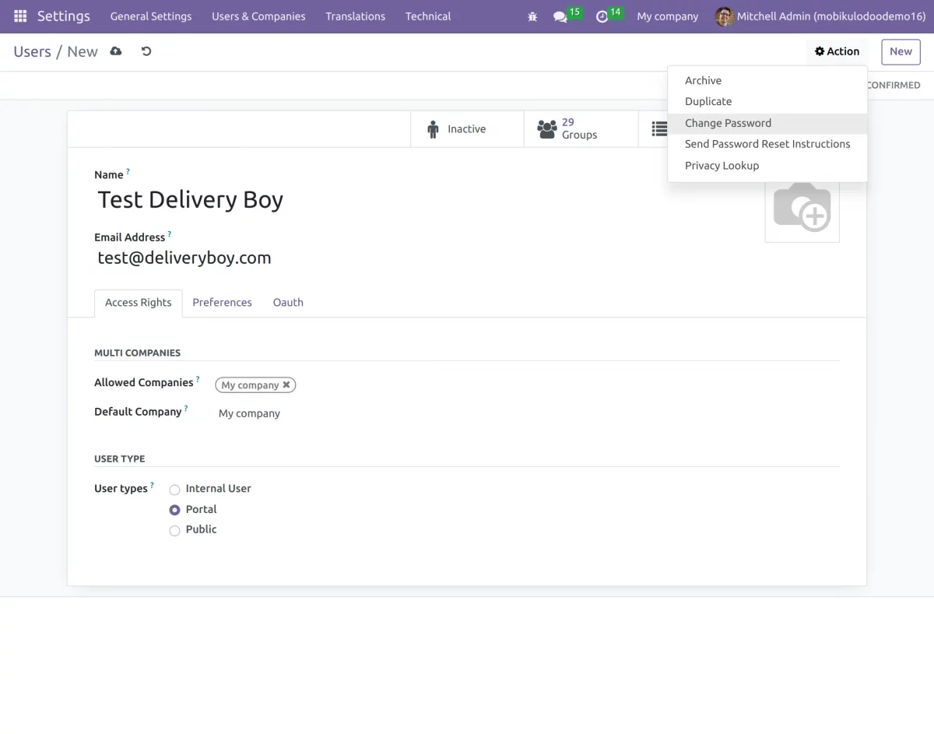Create a record with the New button

(x=900, y=51)
